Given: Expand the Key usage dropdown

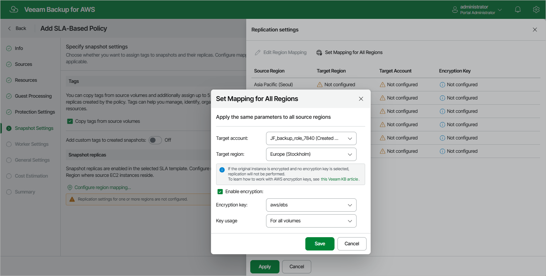Looking at the screenshot, I should (311, 221).
